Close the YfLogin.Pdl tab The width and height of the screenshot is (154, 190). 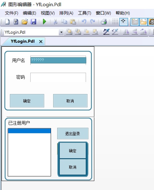41,41
